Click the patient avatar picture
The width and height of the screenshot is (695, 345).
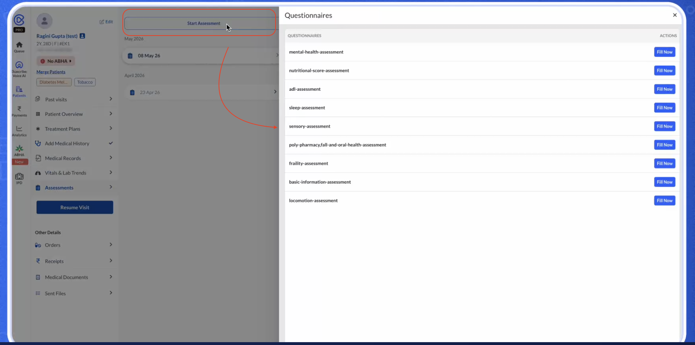point(45,21)
